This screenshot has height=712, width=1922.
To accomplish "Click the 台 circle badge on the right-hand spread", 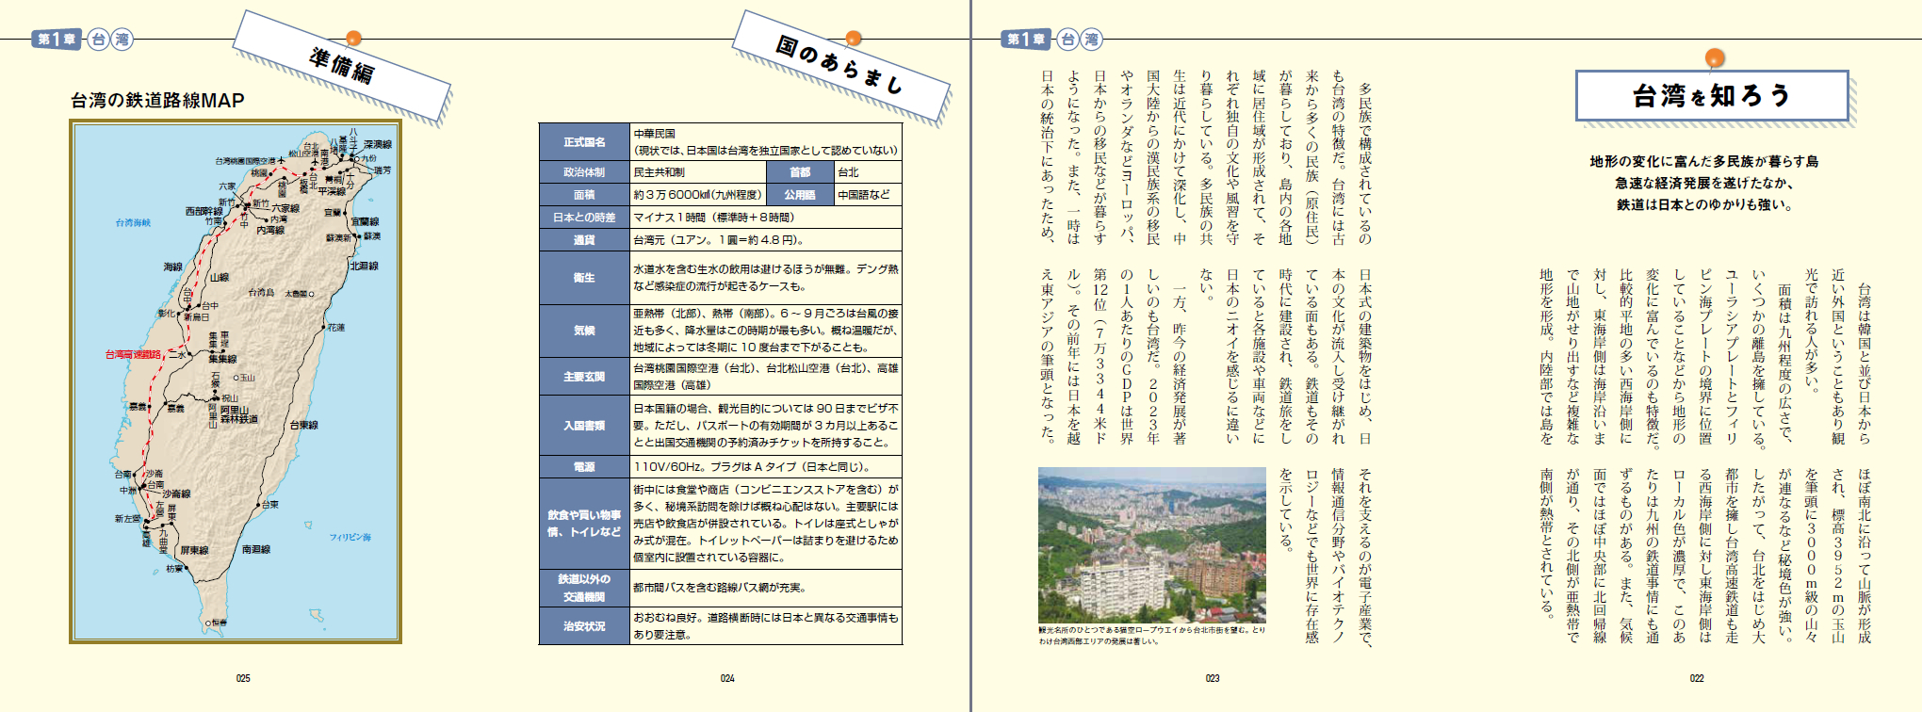I will pyautogui.click(x=1067, y=40).
